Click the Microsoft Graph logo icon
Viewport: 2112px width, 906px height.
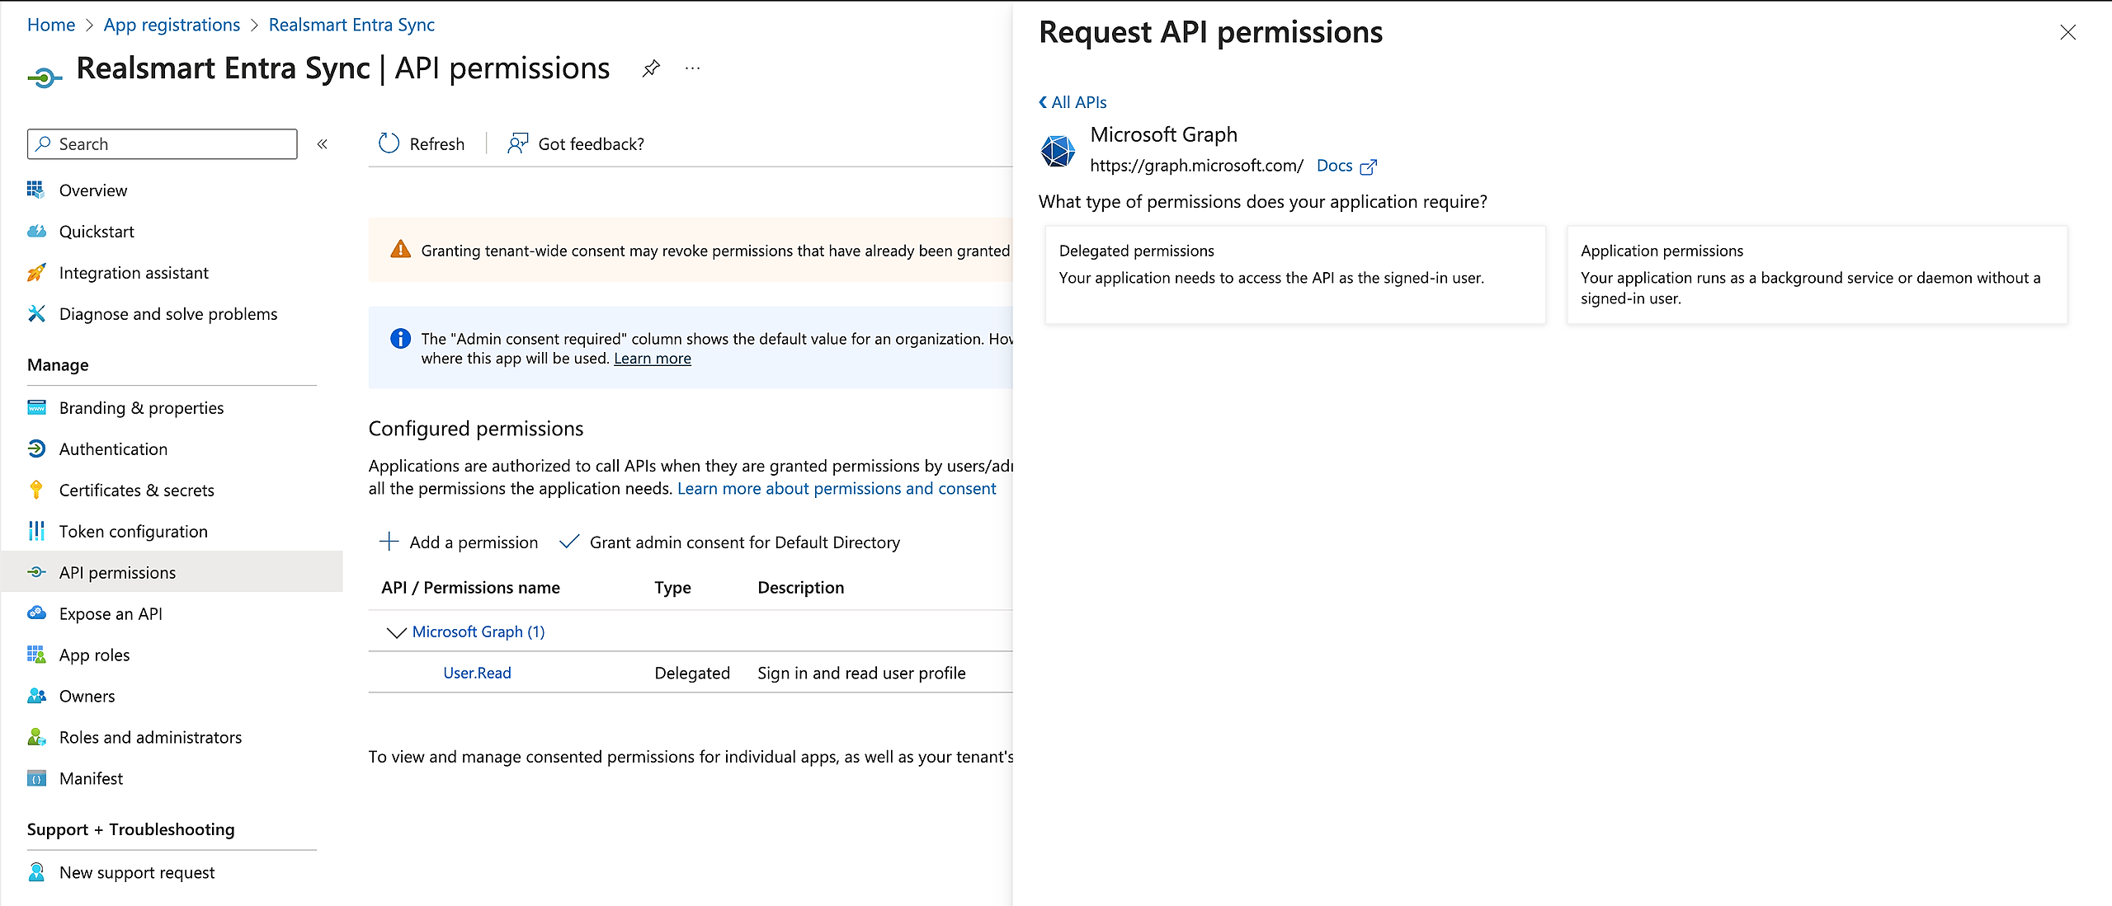click(x=1058, y=151)
